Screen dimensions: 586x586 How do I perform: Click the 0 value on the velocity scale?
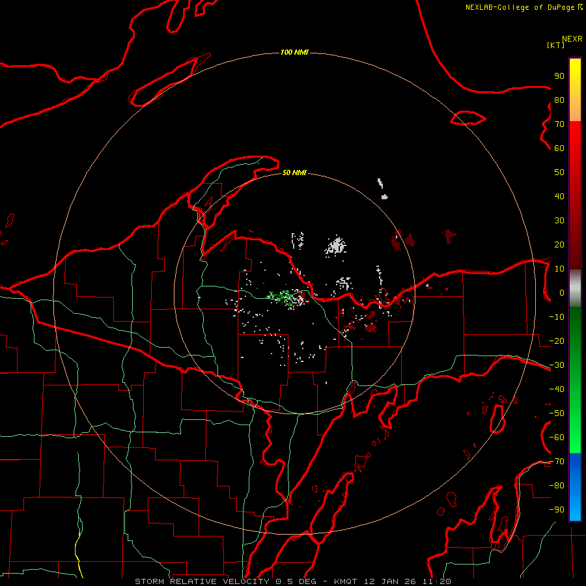562,292
